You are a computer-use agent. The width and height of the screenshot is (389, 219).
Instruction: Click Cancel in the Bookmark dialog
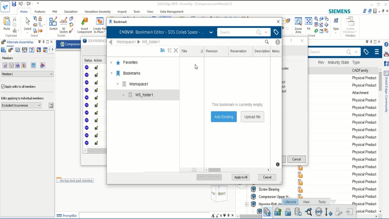[x=267, y=177]
